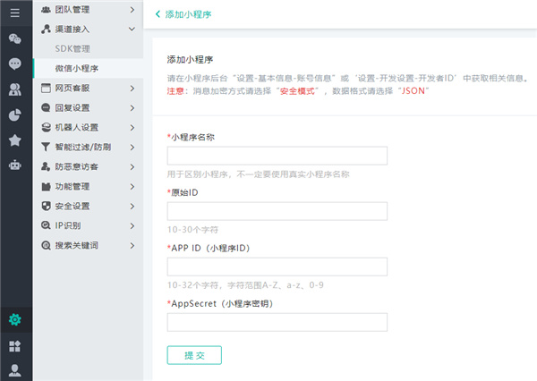Open the robot icon in sidebar
This screenshot has height=381, width=537.
tap(15, 165)
